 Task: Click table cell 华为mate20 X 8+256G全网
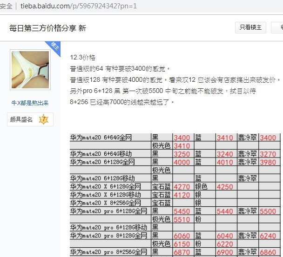pos(110,203)
